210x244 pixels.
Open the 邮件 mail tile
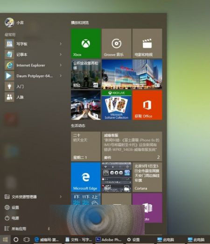(132, 146)
